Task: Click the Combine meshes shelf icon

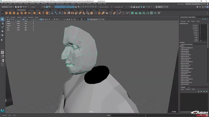Action: pos(65,13)
